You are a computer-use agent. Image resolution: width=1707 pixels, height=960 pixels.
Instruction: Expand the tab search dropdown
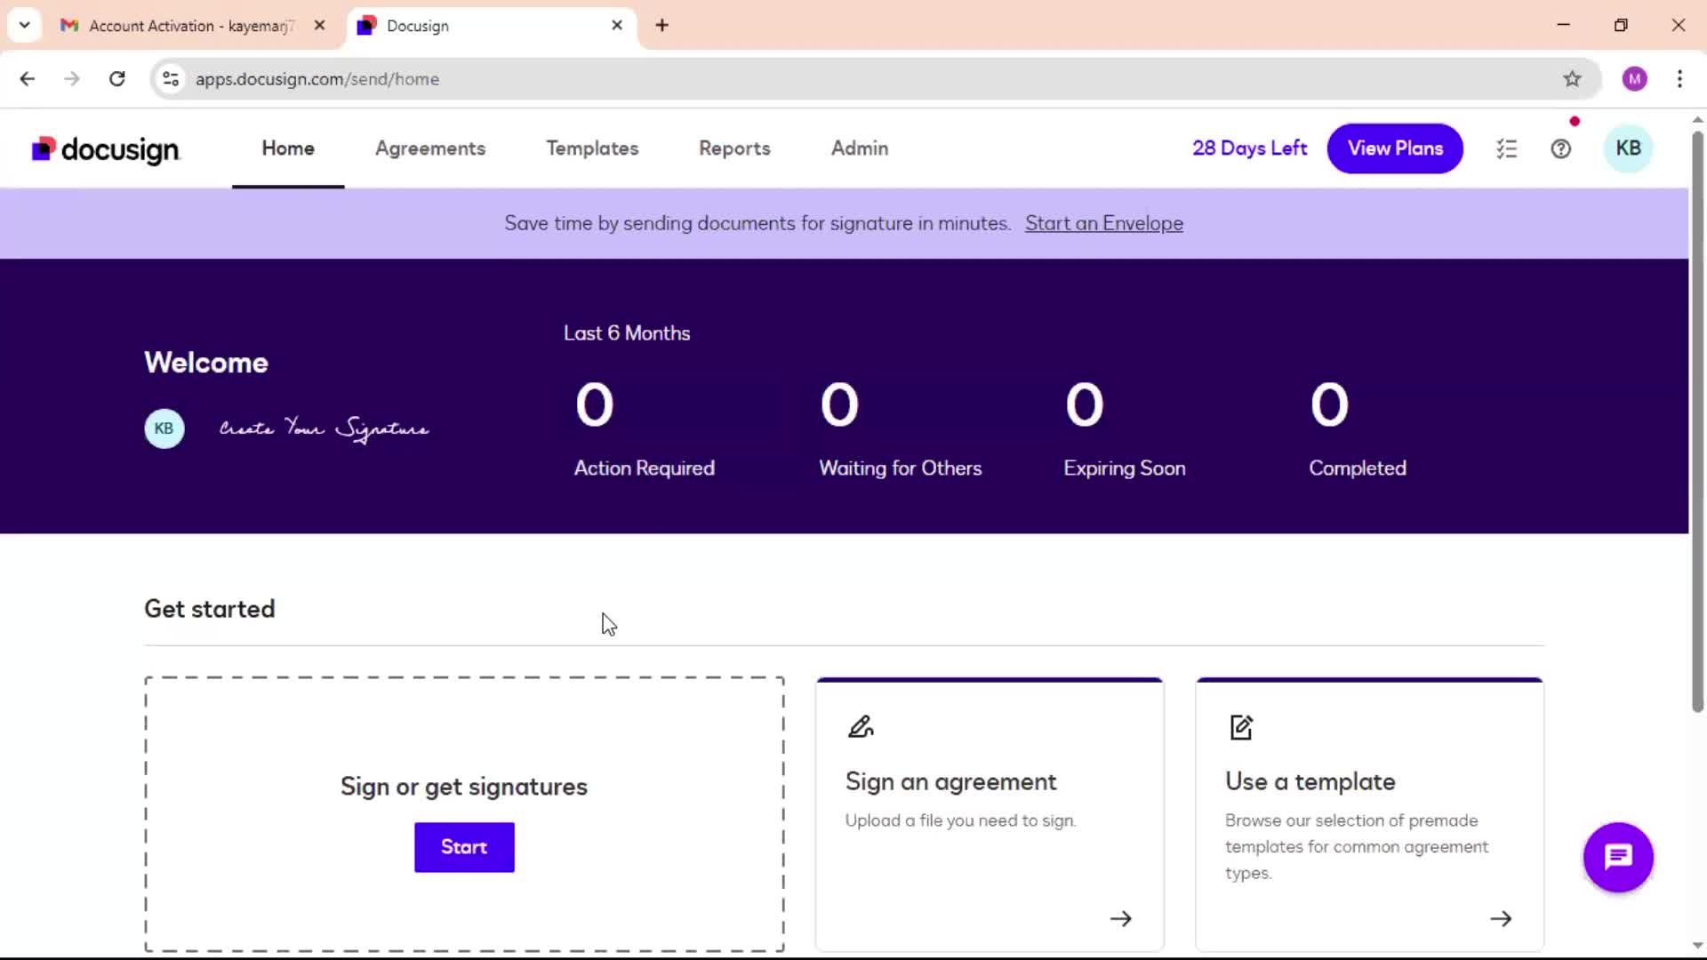tap(25, 26)
